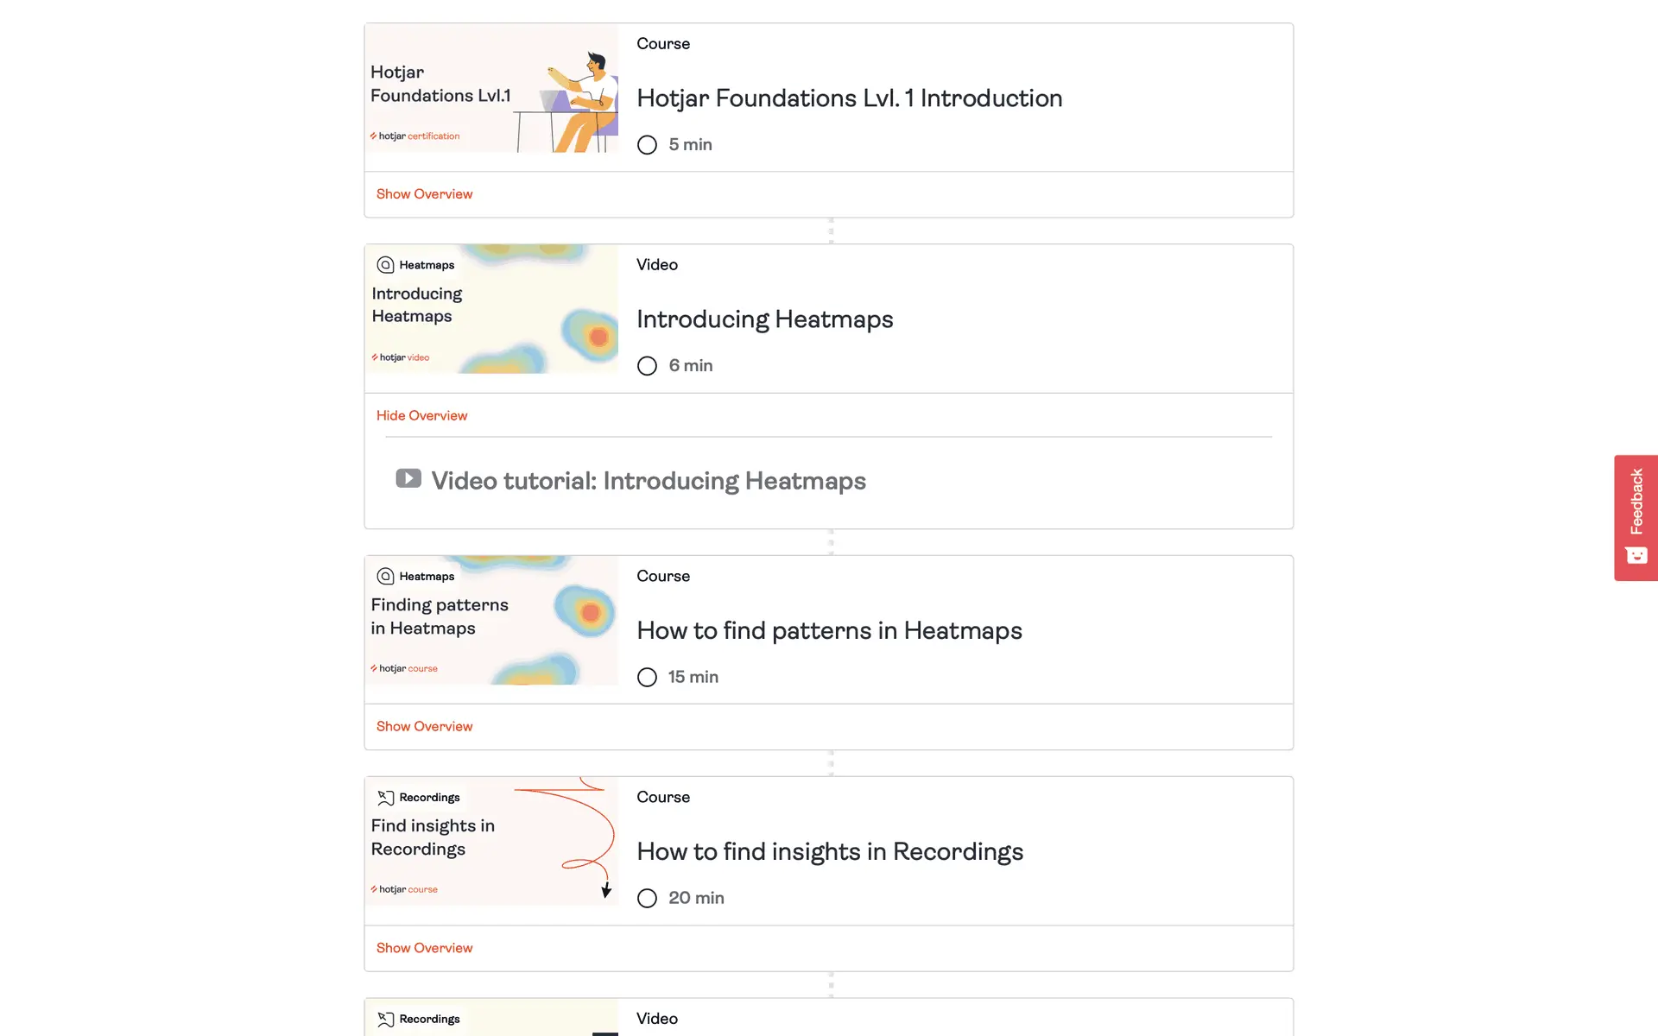Toggle completion circle for Hotjar Foundations Introduction
The height and width of the screenshot is (1036, 1658).
(x=647, y=145)
